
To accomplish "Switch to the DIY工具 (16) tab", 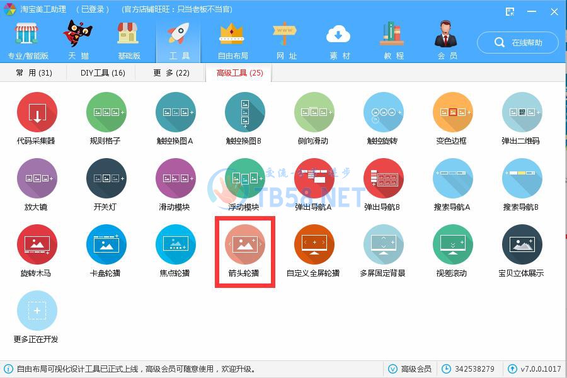I will tap(103, 73).
